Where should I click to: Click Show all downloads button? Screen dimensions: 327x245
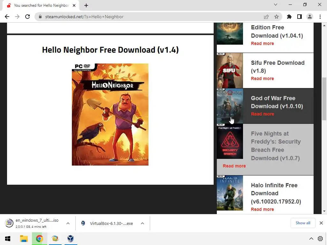[303, 223]
